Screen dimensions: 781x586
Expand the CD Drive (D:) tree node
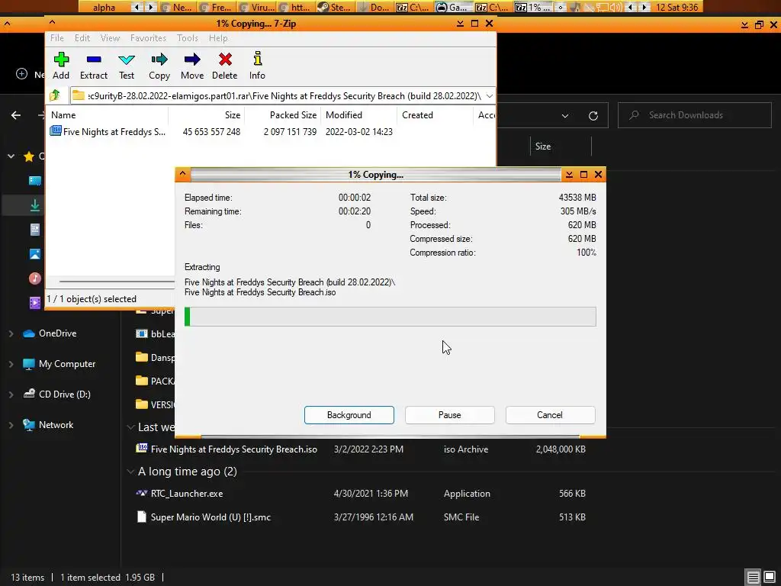[x=11, y=394]
